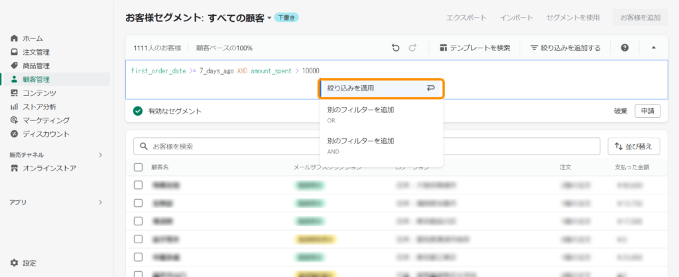
Task: Open ホーム in the sidebar
Action: pos(32,38)
